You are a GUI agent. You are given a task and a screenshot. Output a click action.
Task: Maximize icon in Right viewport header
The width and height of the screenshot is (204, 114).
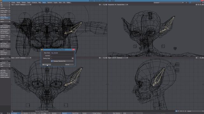pos(203,58)
